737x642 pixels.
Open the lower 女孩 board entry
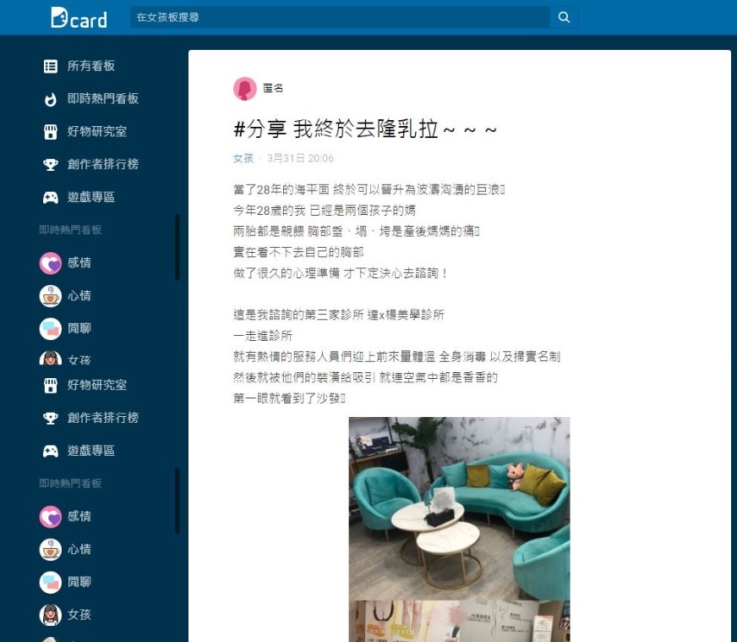coord(65,614)
